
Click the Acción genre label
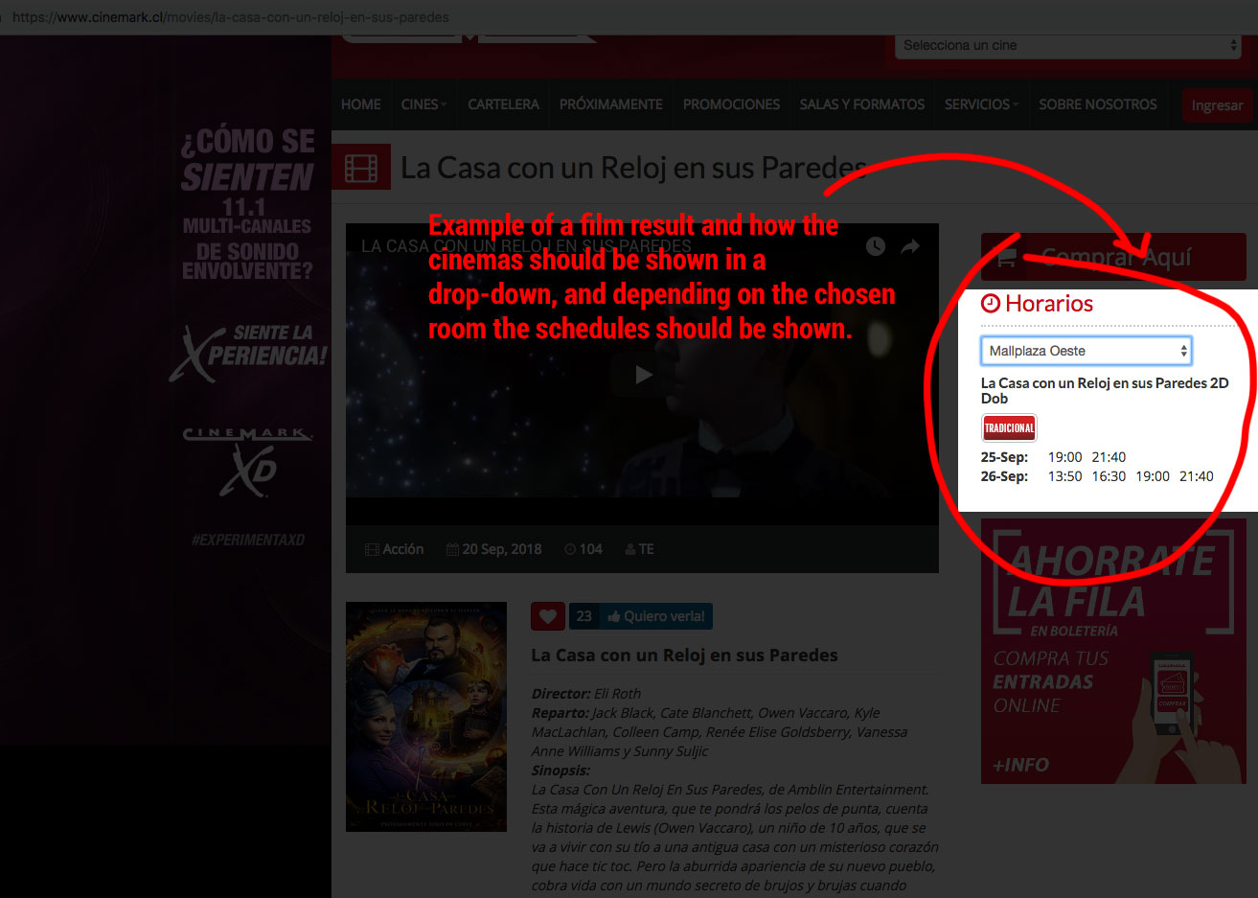click(x=394, y=549)
